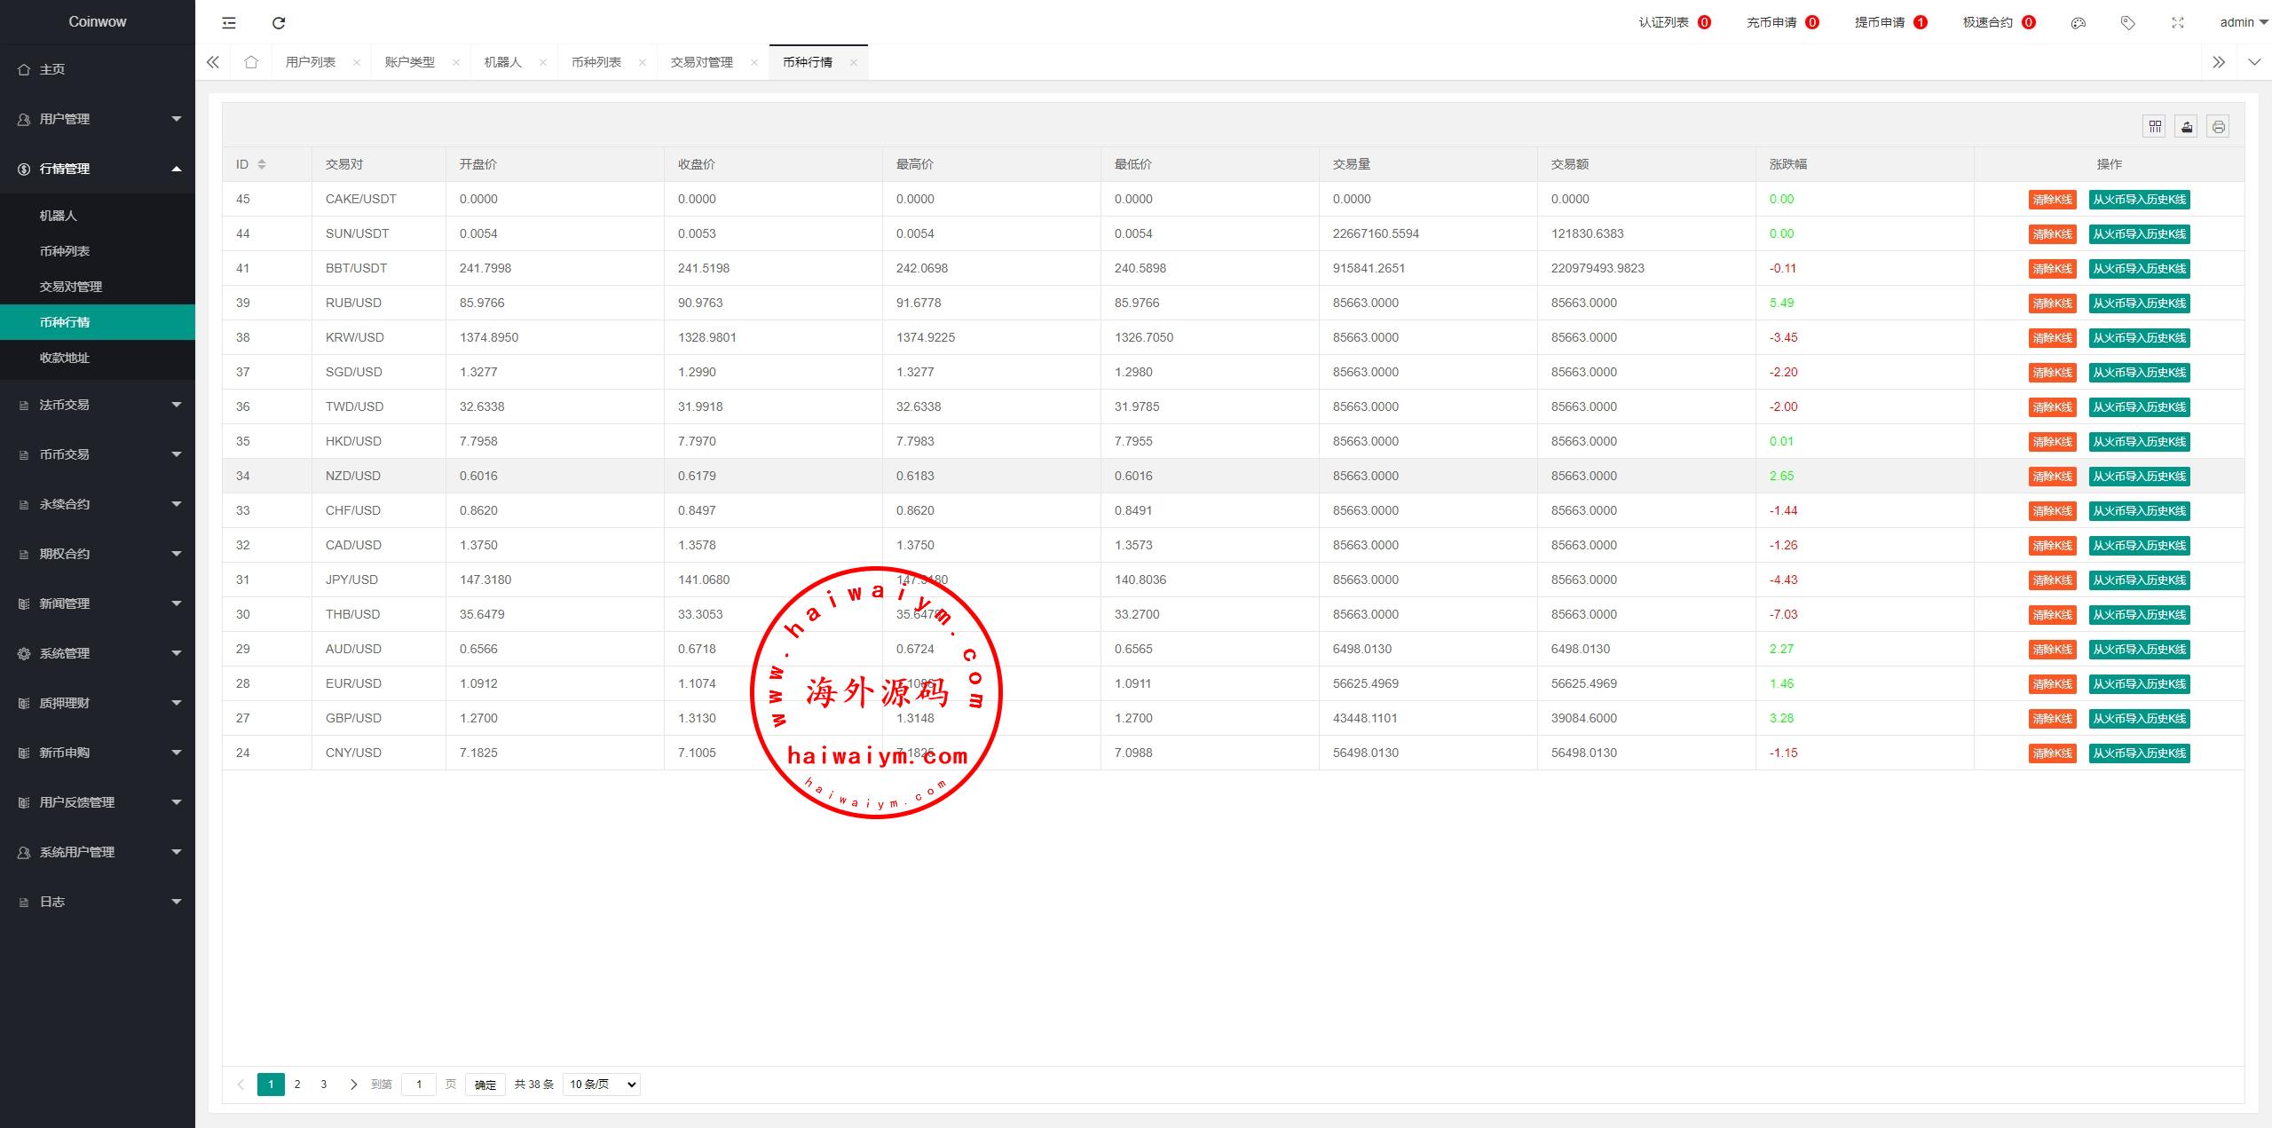Image resolution: width=2272 pixels, height=1128 pixels.
Task: Open the theme palette icon
Action: point(2078,23)
